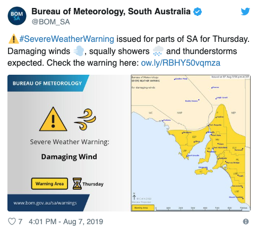The height and width of the screenshot is (230, 257).
Task: Click the blue verified badge
Action: click(198, 12)
